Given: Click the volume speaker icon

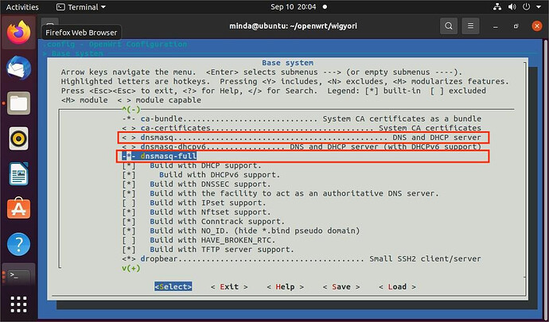Looking at the screenshot, I should point(512,6).
